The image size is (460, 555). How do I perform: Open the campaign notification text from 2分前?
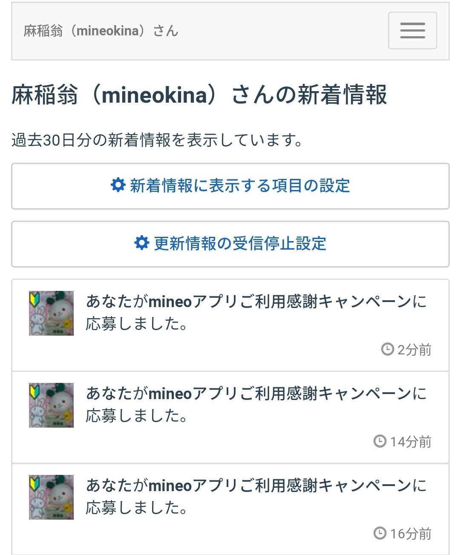pos(256,313)
